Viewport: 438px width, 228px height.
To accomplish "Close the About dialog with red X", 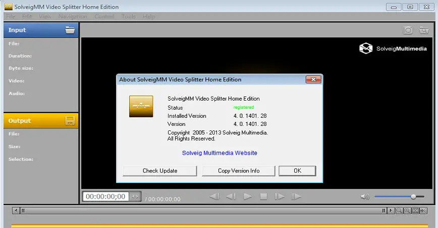I will (x=313, y=79).
